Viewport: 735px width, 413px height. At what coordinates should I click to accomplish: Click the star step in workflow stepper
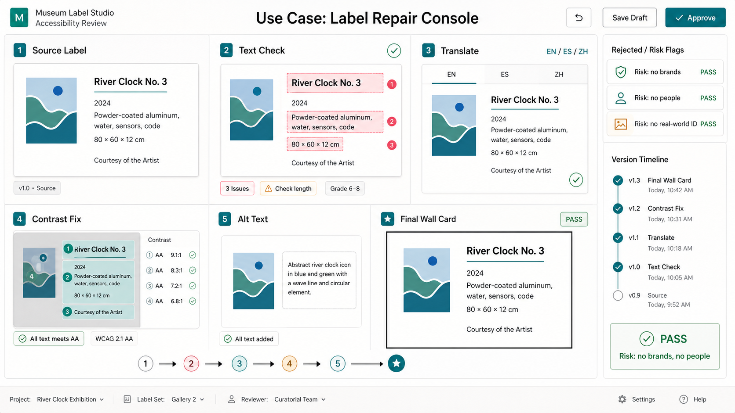pyautogui.click(x=396, y=363)
